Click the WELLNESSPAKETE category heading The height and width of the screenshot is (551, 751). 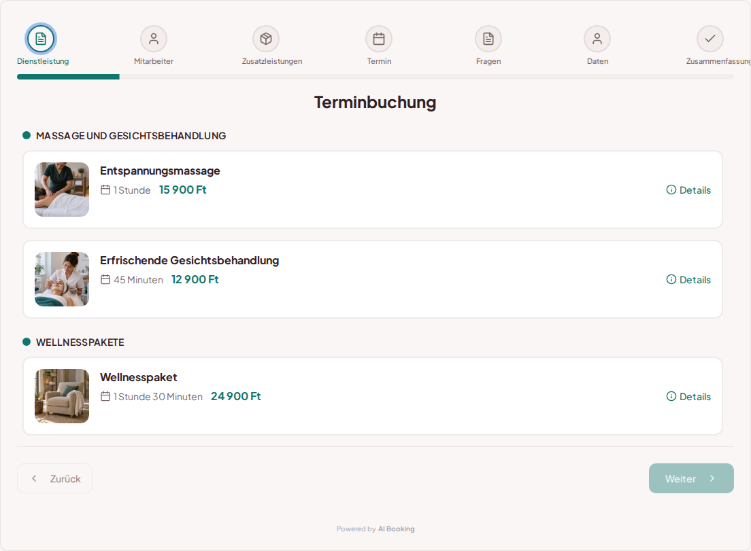point(80,342)
